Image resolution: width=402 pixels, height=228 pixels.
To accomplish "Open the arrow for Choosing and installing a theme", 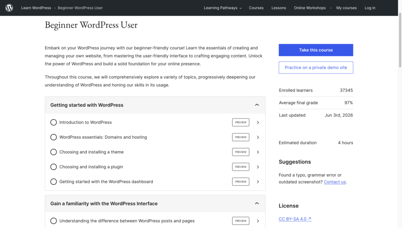I will pyautogui.click(x=258, y=152).
